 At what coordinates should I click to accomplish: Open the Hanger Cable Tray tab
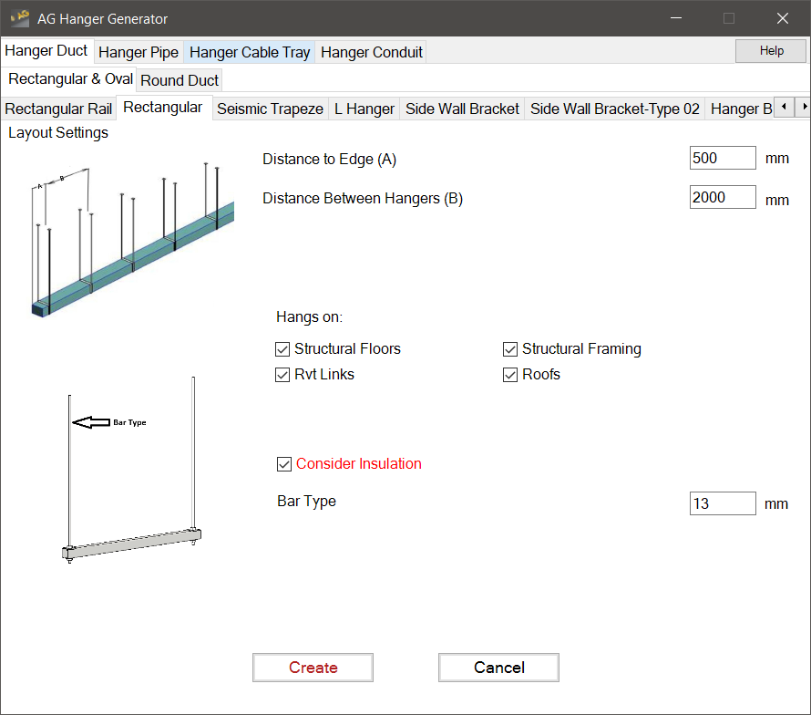coord(250,53)
